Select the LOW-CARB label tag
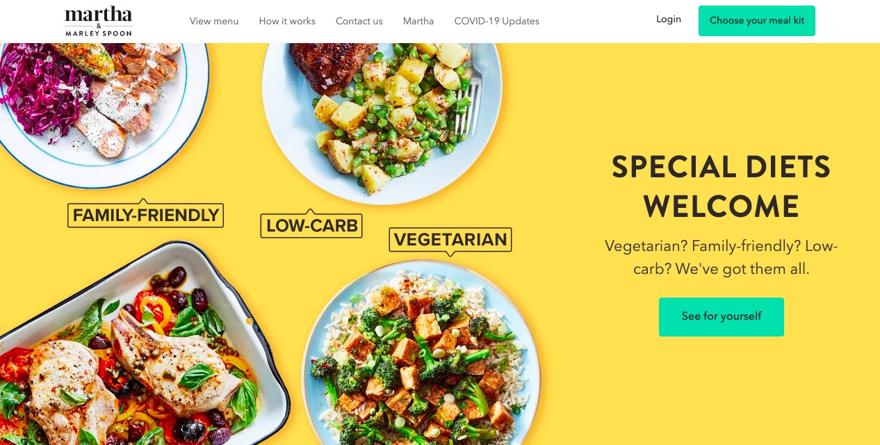Image resolution: width=880 pixels, height=445 pixels. point(311,225)
